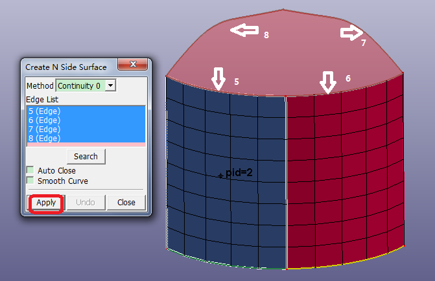This screenshot has width=435, height=281.
Task: Toggle the Smooth Curve checkbox
Action: 30,181
